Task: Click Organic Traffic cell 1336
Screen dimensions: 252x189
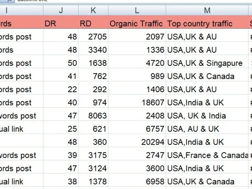Action: [x=137, y=49]
